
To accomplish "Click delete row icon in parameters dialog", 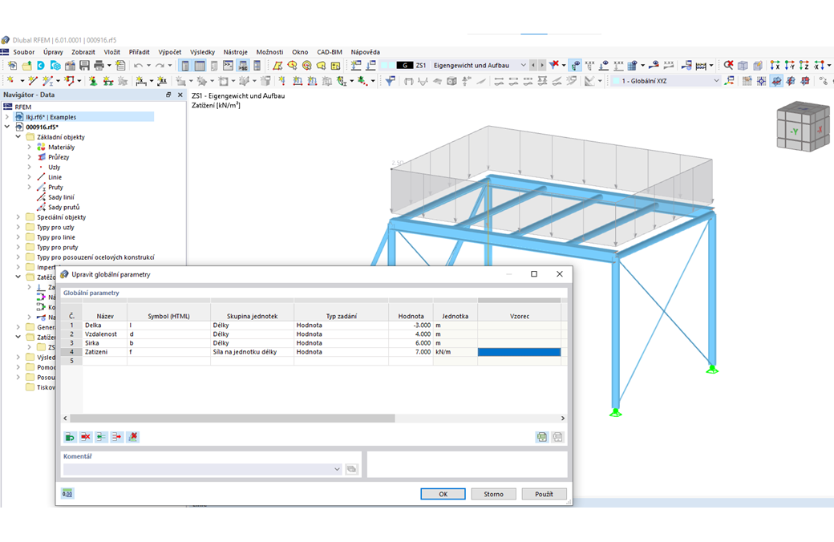I will pos(86,437).
